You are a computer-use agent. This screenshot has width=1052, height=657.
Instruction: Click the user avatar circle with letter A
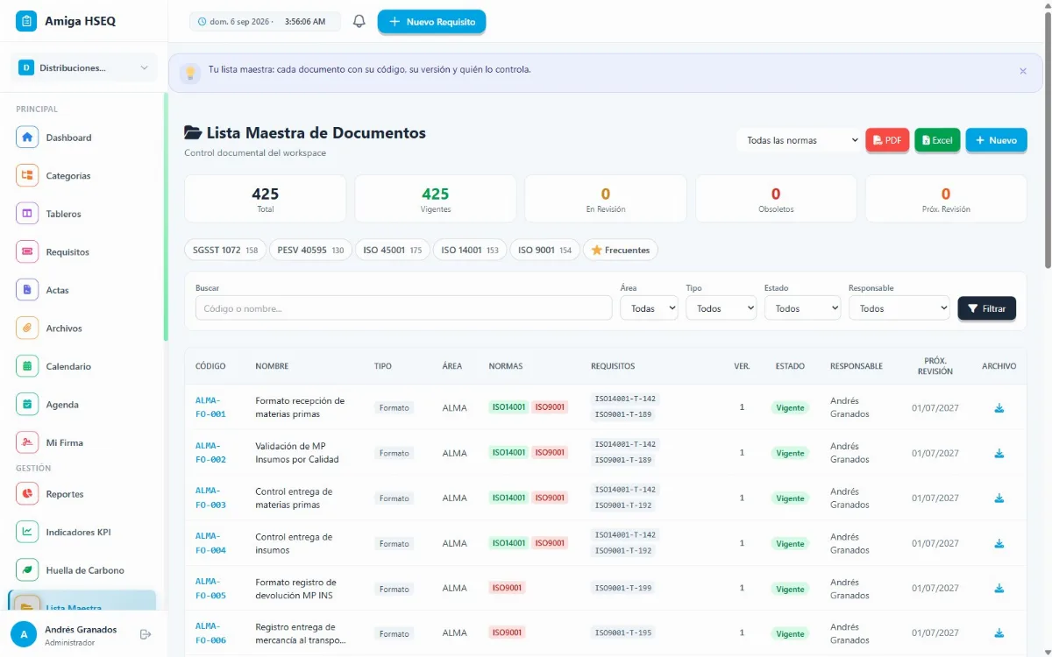pos(24,634)
